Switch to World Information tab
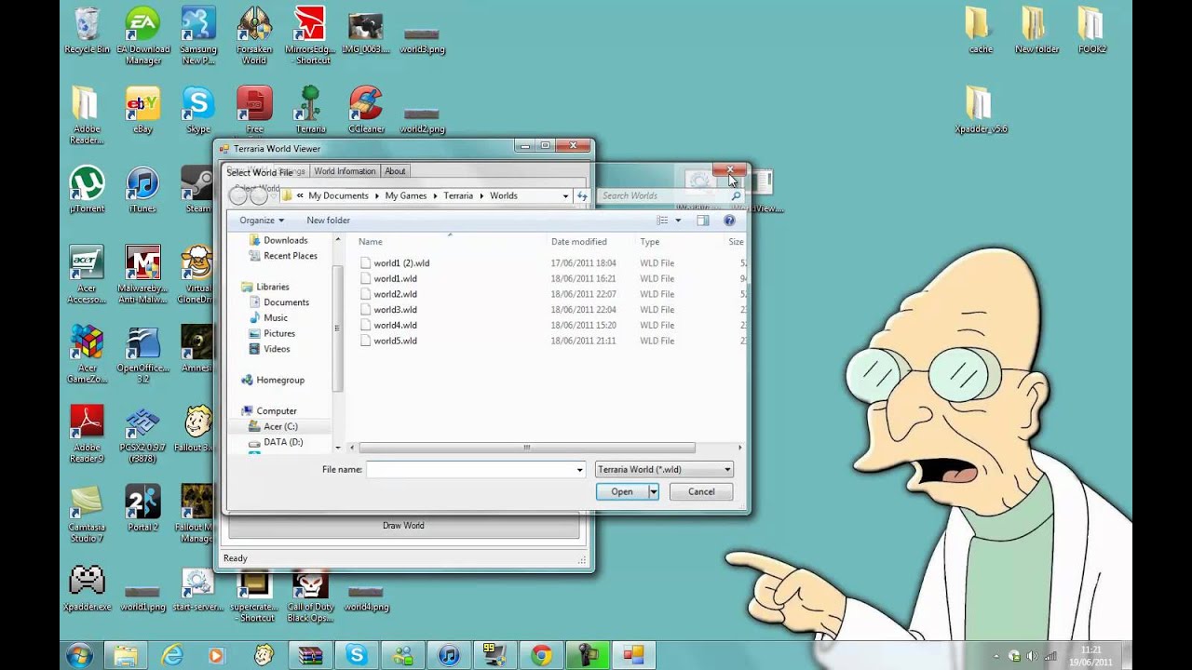Image resolution: width=1192 pixels, height=670 pixels. 345,171
